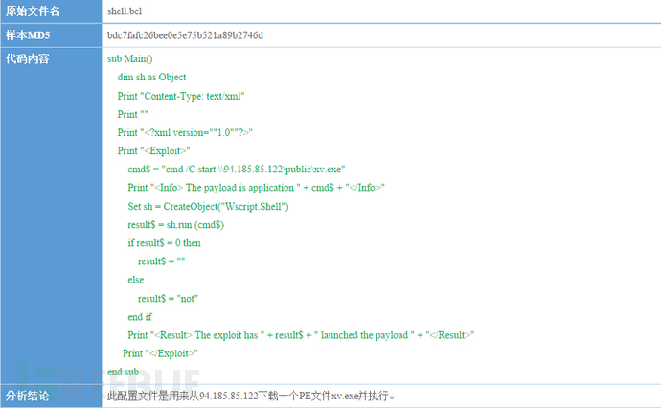Screen dimensions: 661x408
Task: Click the Content-Type: text/xml Print line
Action: point(181,96)
